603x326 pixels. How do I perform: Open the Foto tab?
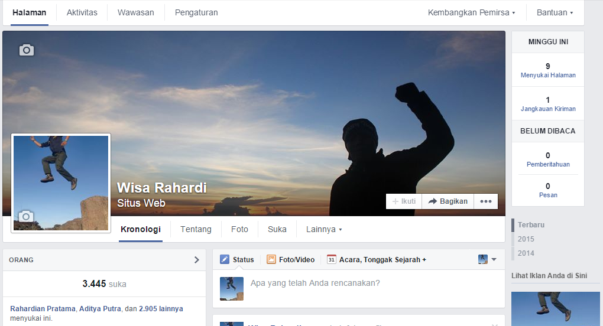tap(239, 229)
